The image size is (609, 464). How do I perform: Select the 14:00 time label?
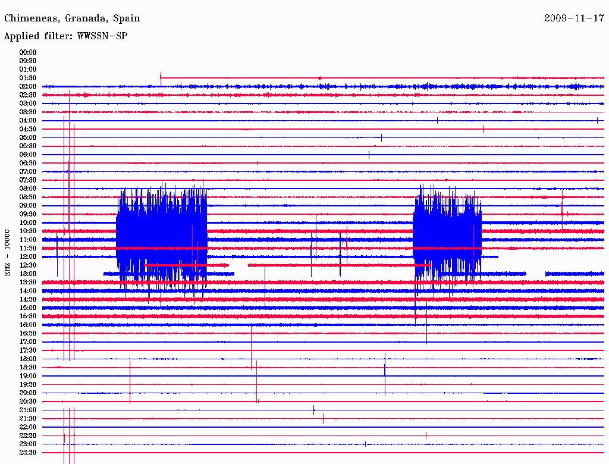click(28, 291)
